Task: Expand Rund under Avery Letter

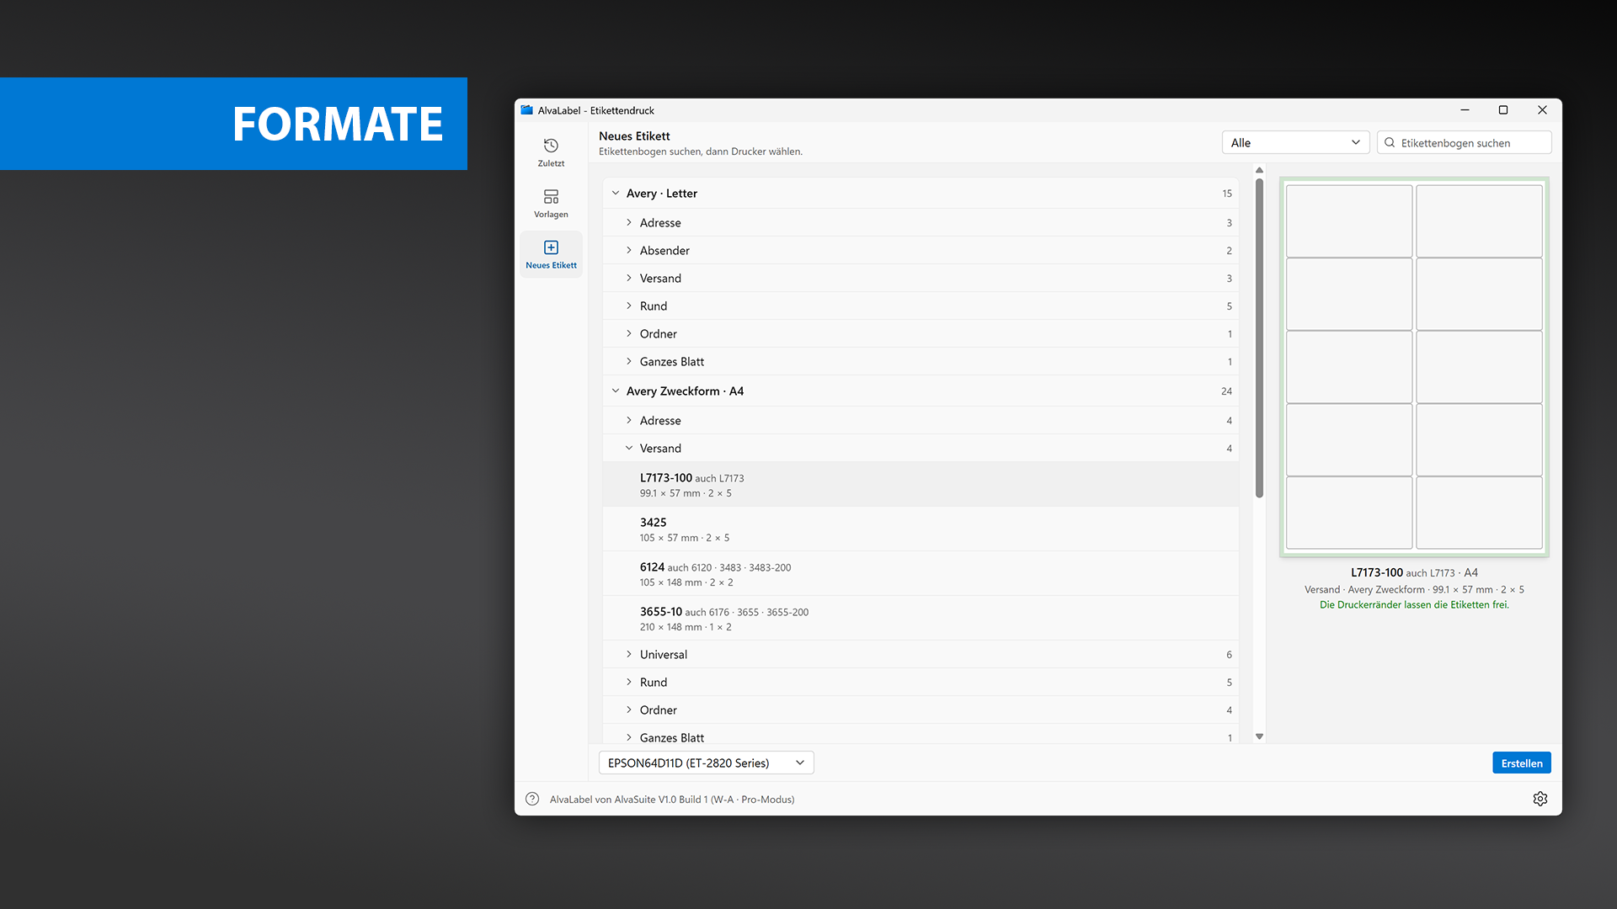Action: (629, 306)
